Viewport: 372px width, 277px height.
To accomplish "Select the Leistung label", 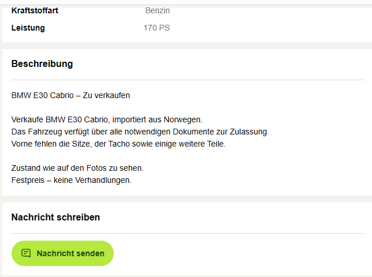I will point(28,28).
